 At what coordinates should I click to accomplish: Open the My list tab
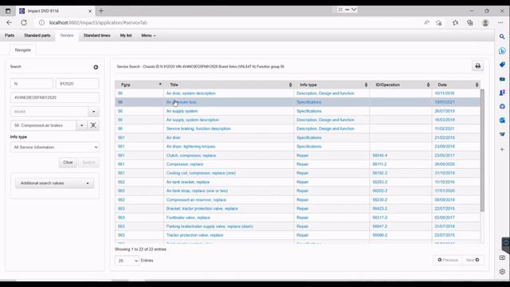click(126, 35)
